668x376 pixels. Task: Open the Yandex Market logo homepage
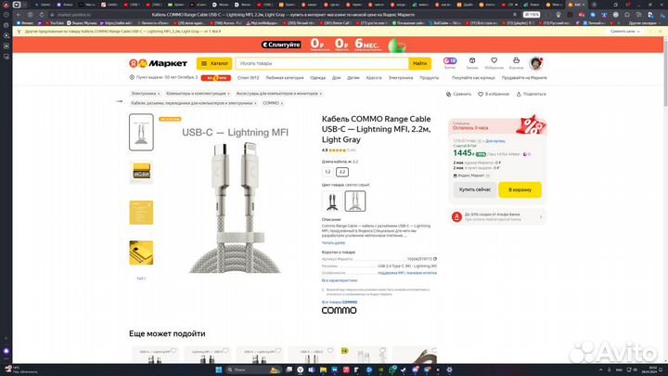coord(158,63)
